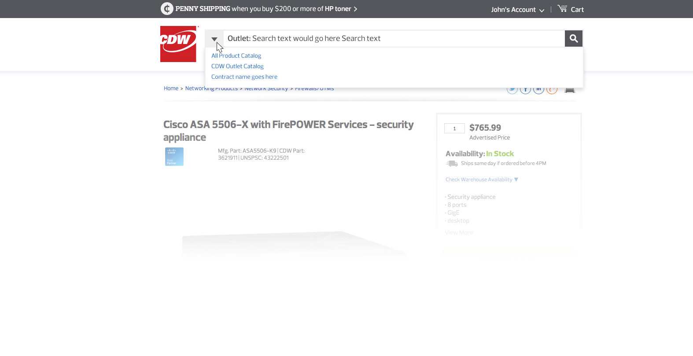Click the quantity input box
The width and height of the screenshot is (693, 356).
454,128
